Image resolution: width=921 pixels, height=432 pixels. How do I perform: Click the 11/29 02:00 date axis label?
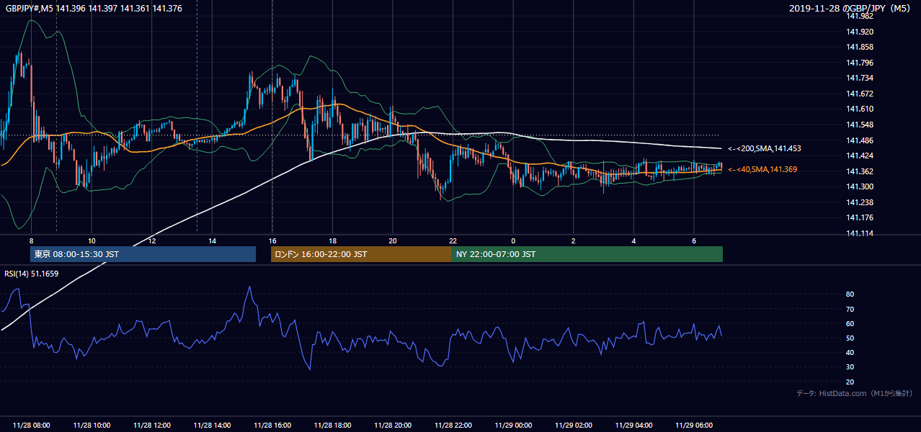[x=573, y=426]
